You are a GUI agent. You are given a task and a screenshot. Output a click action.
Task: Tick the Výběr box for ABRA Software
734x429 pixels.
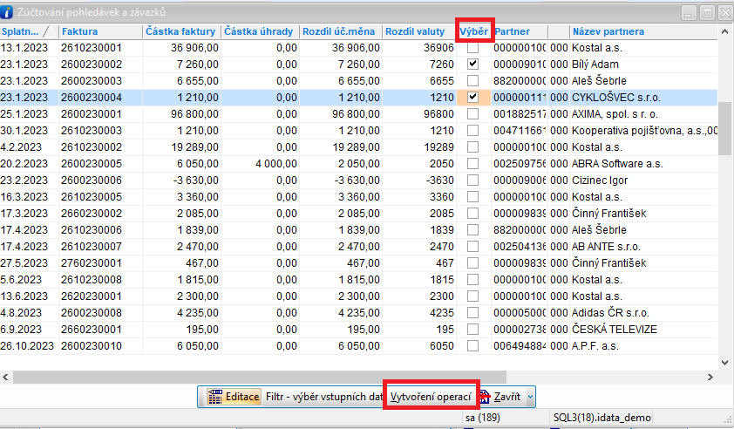472,164
